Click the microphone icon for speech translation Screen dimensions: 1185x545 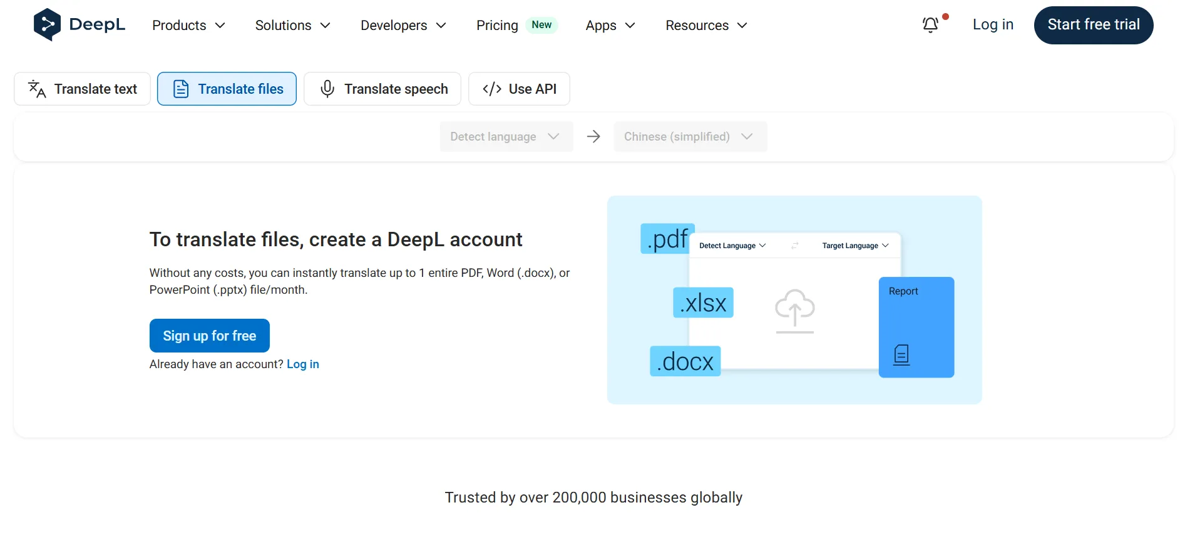[x=327, y=89]
